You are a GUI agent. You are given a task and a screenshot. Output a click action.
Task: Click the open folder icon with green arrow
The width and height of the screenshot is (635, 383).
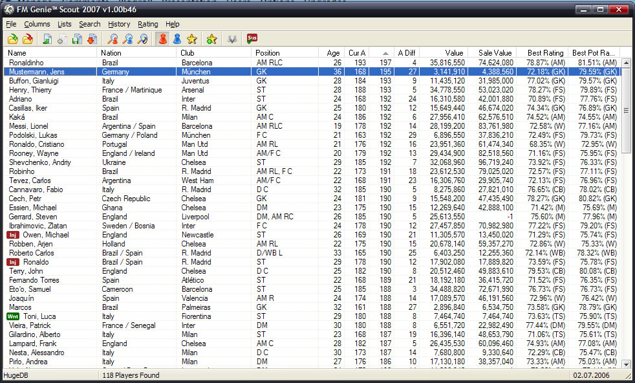point(12,39)
